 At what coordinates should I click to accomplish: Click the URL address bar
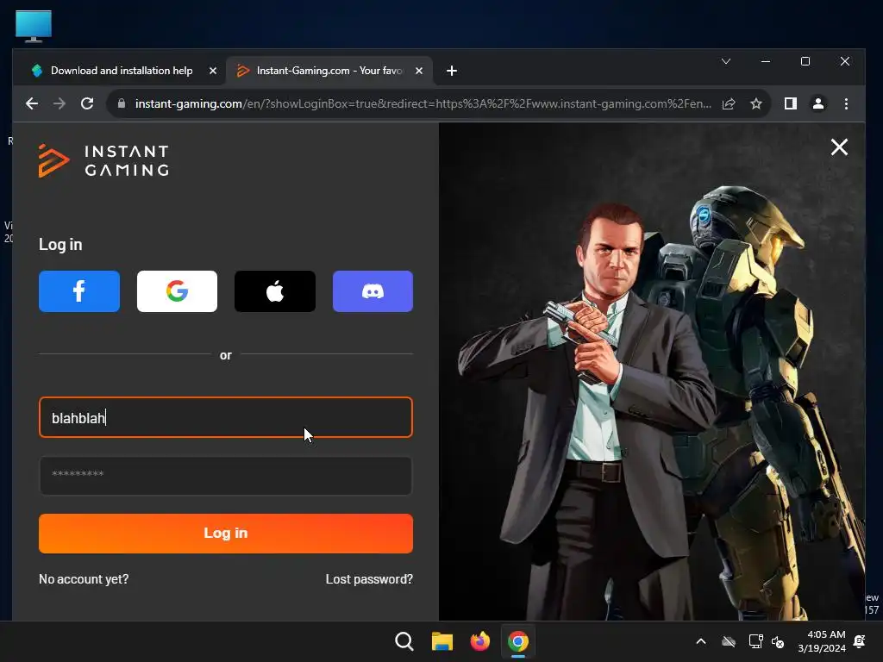pyautogui.click(x=423, y=103)
